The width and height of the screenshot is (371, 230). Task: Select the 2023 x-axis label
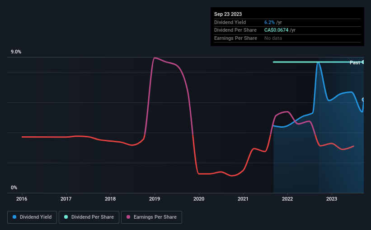[x=332, y=199]
